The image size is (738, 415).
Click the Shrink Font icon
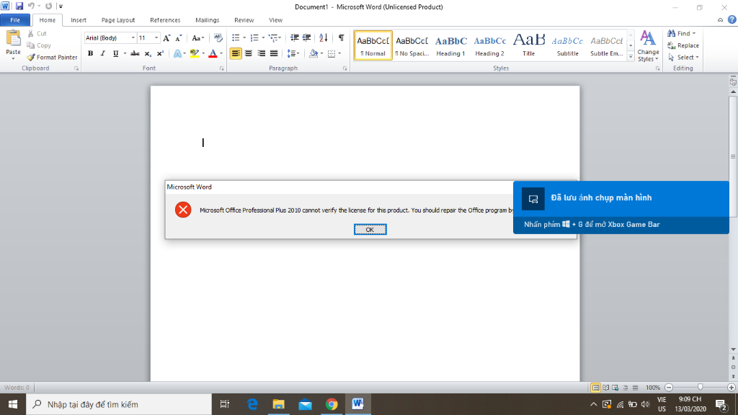179,38
